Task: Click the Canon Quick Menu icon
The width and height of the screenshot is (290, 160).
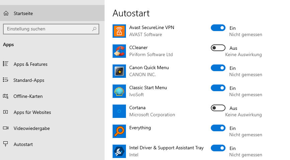Action: pyautogui.click(x=119, y=71)
